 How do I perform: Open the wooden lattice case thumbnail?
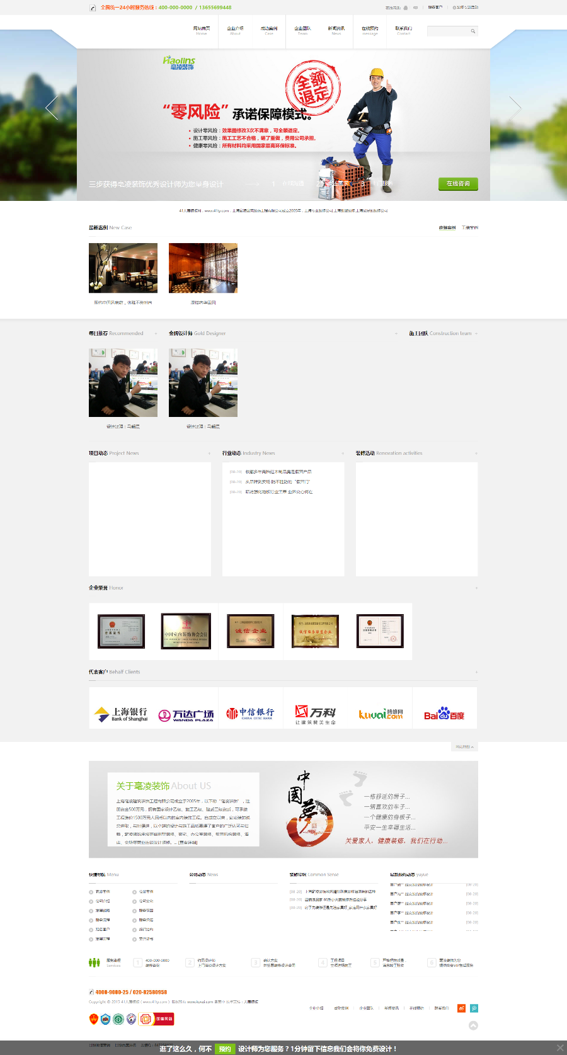(203, 268)
